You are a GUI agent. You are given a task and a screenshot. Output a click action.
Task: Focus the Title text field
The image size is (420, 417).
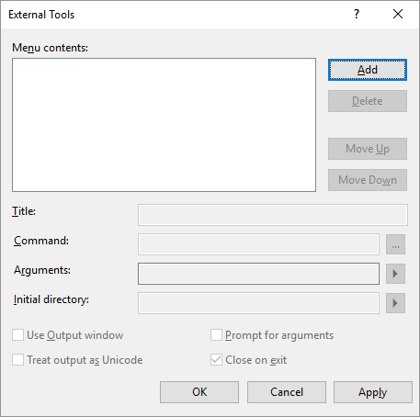click(x=273, y=215)
